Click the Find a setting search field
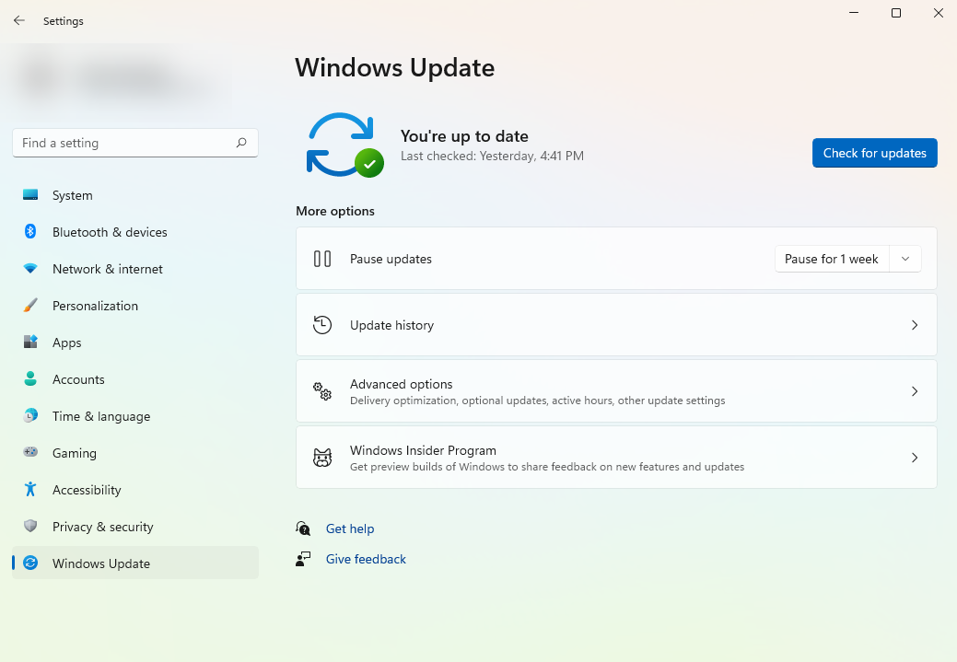 pos(134,143)
